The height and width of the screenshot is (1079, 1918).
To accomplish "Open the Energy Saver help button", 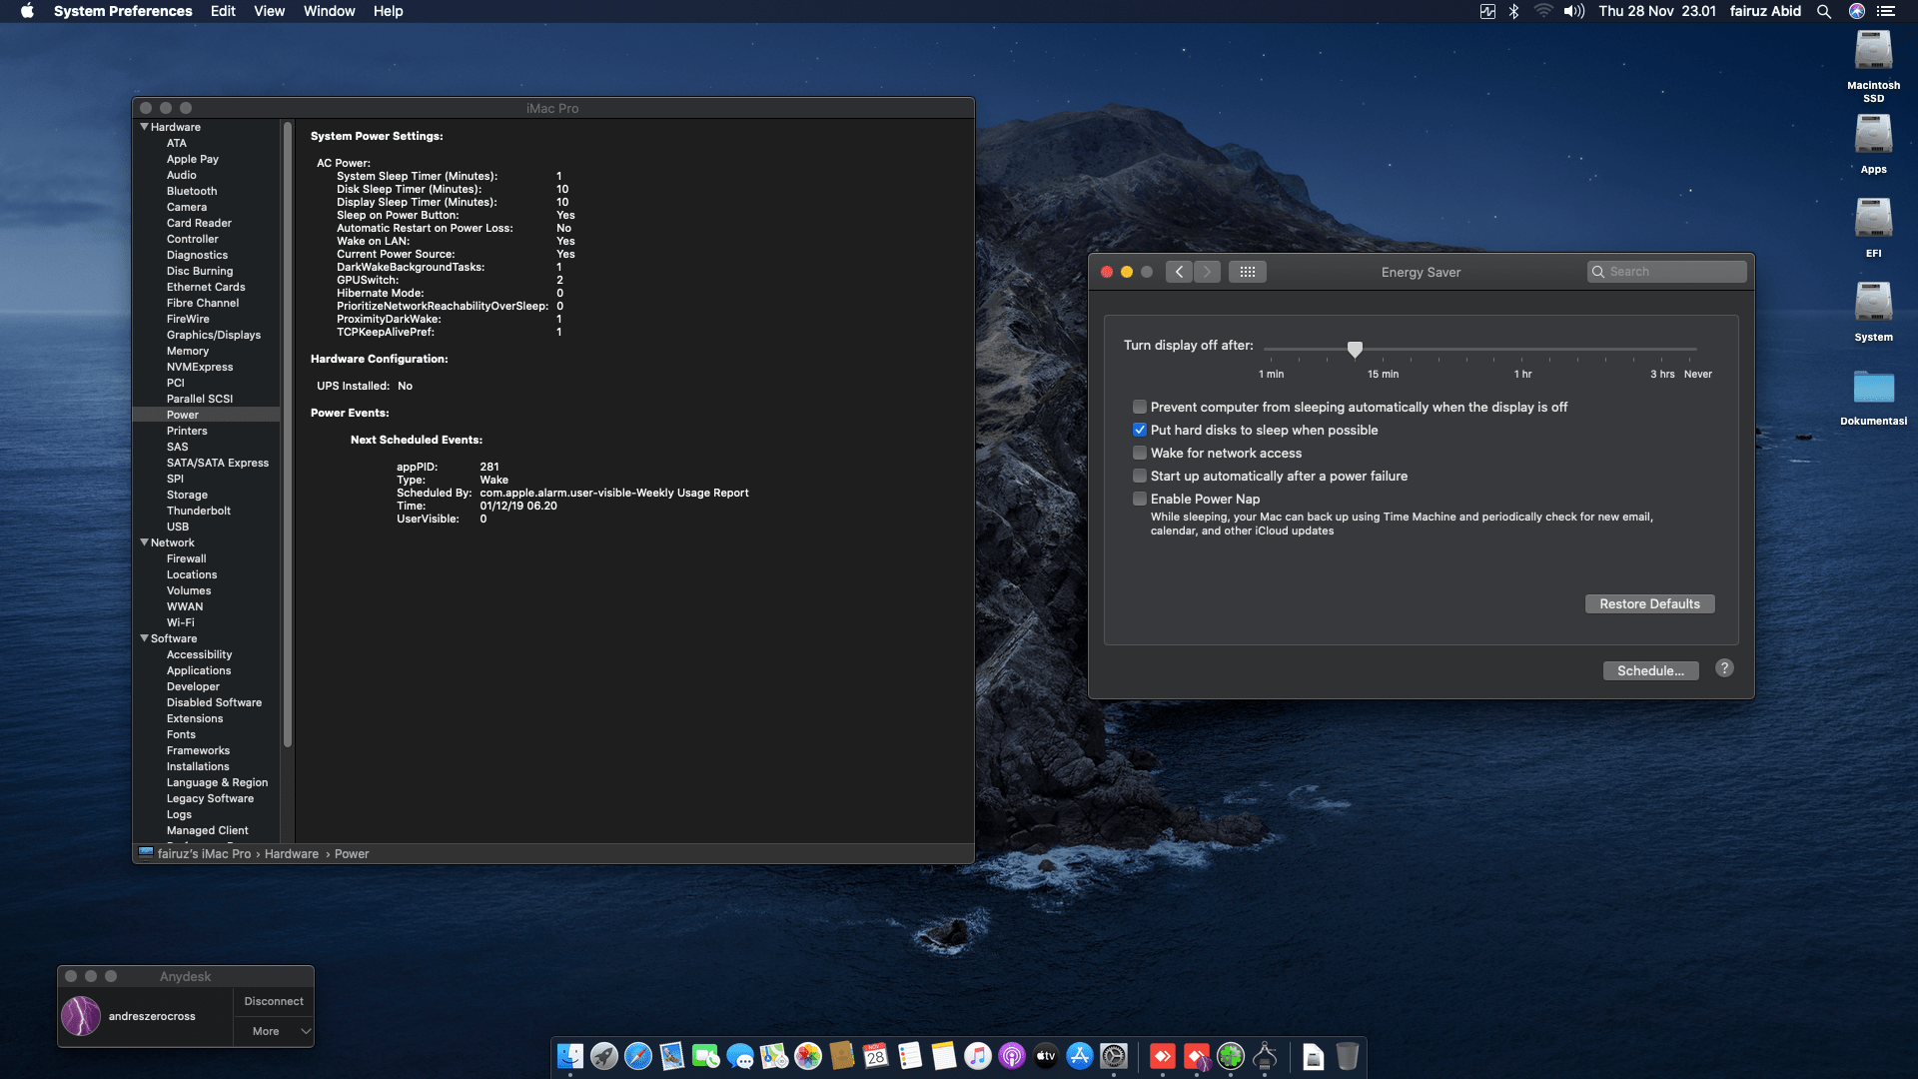I will coord(1724,668).
